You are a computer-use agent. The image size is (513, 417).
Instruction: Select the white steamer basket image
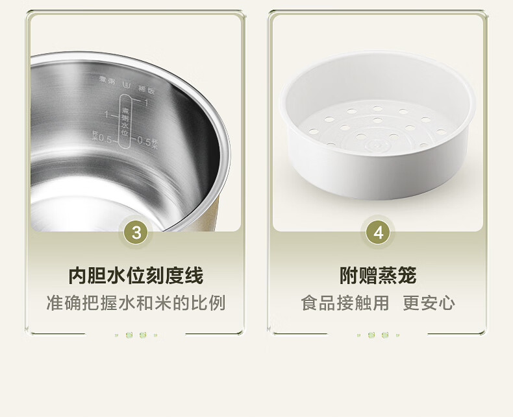point(377,125)
